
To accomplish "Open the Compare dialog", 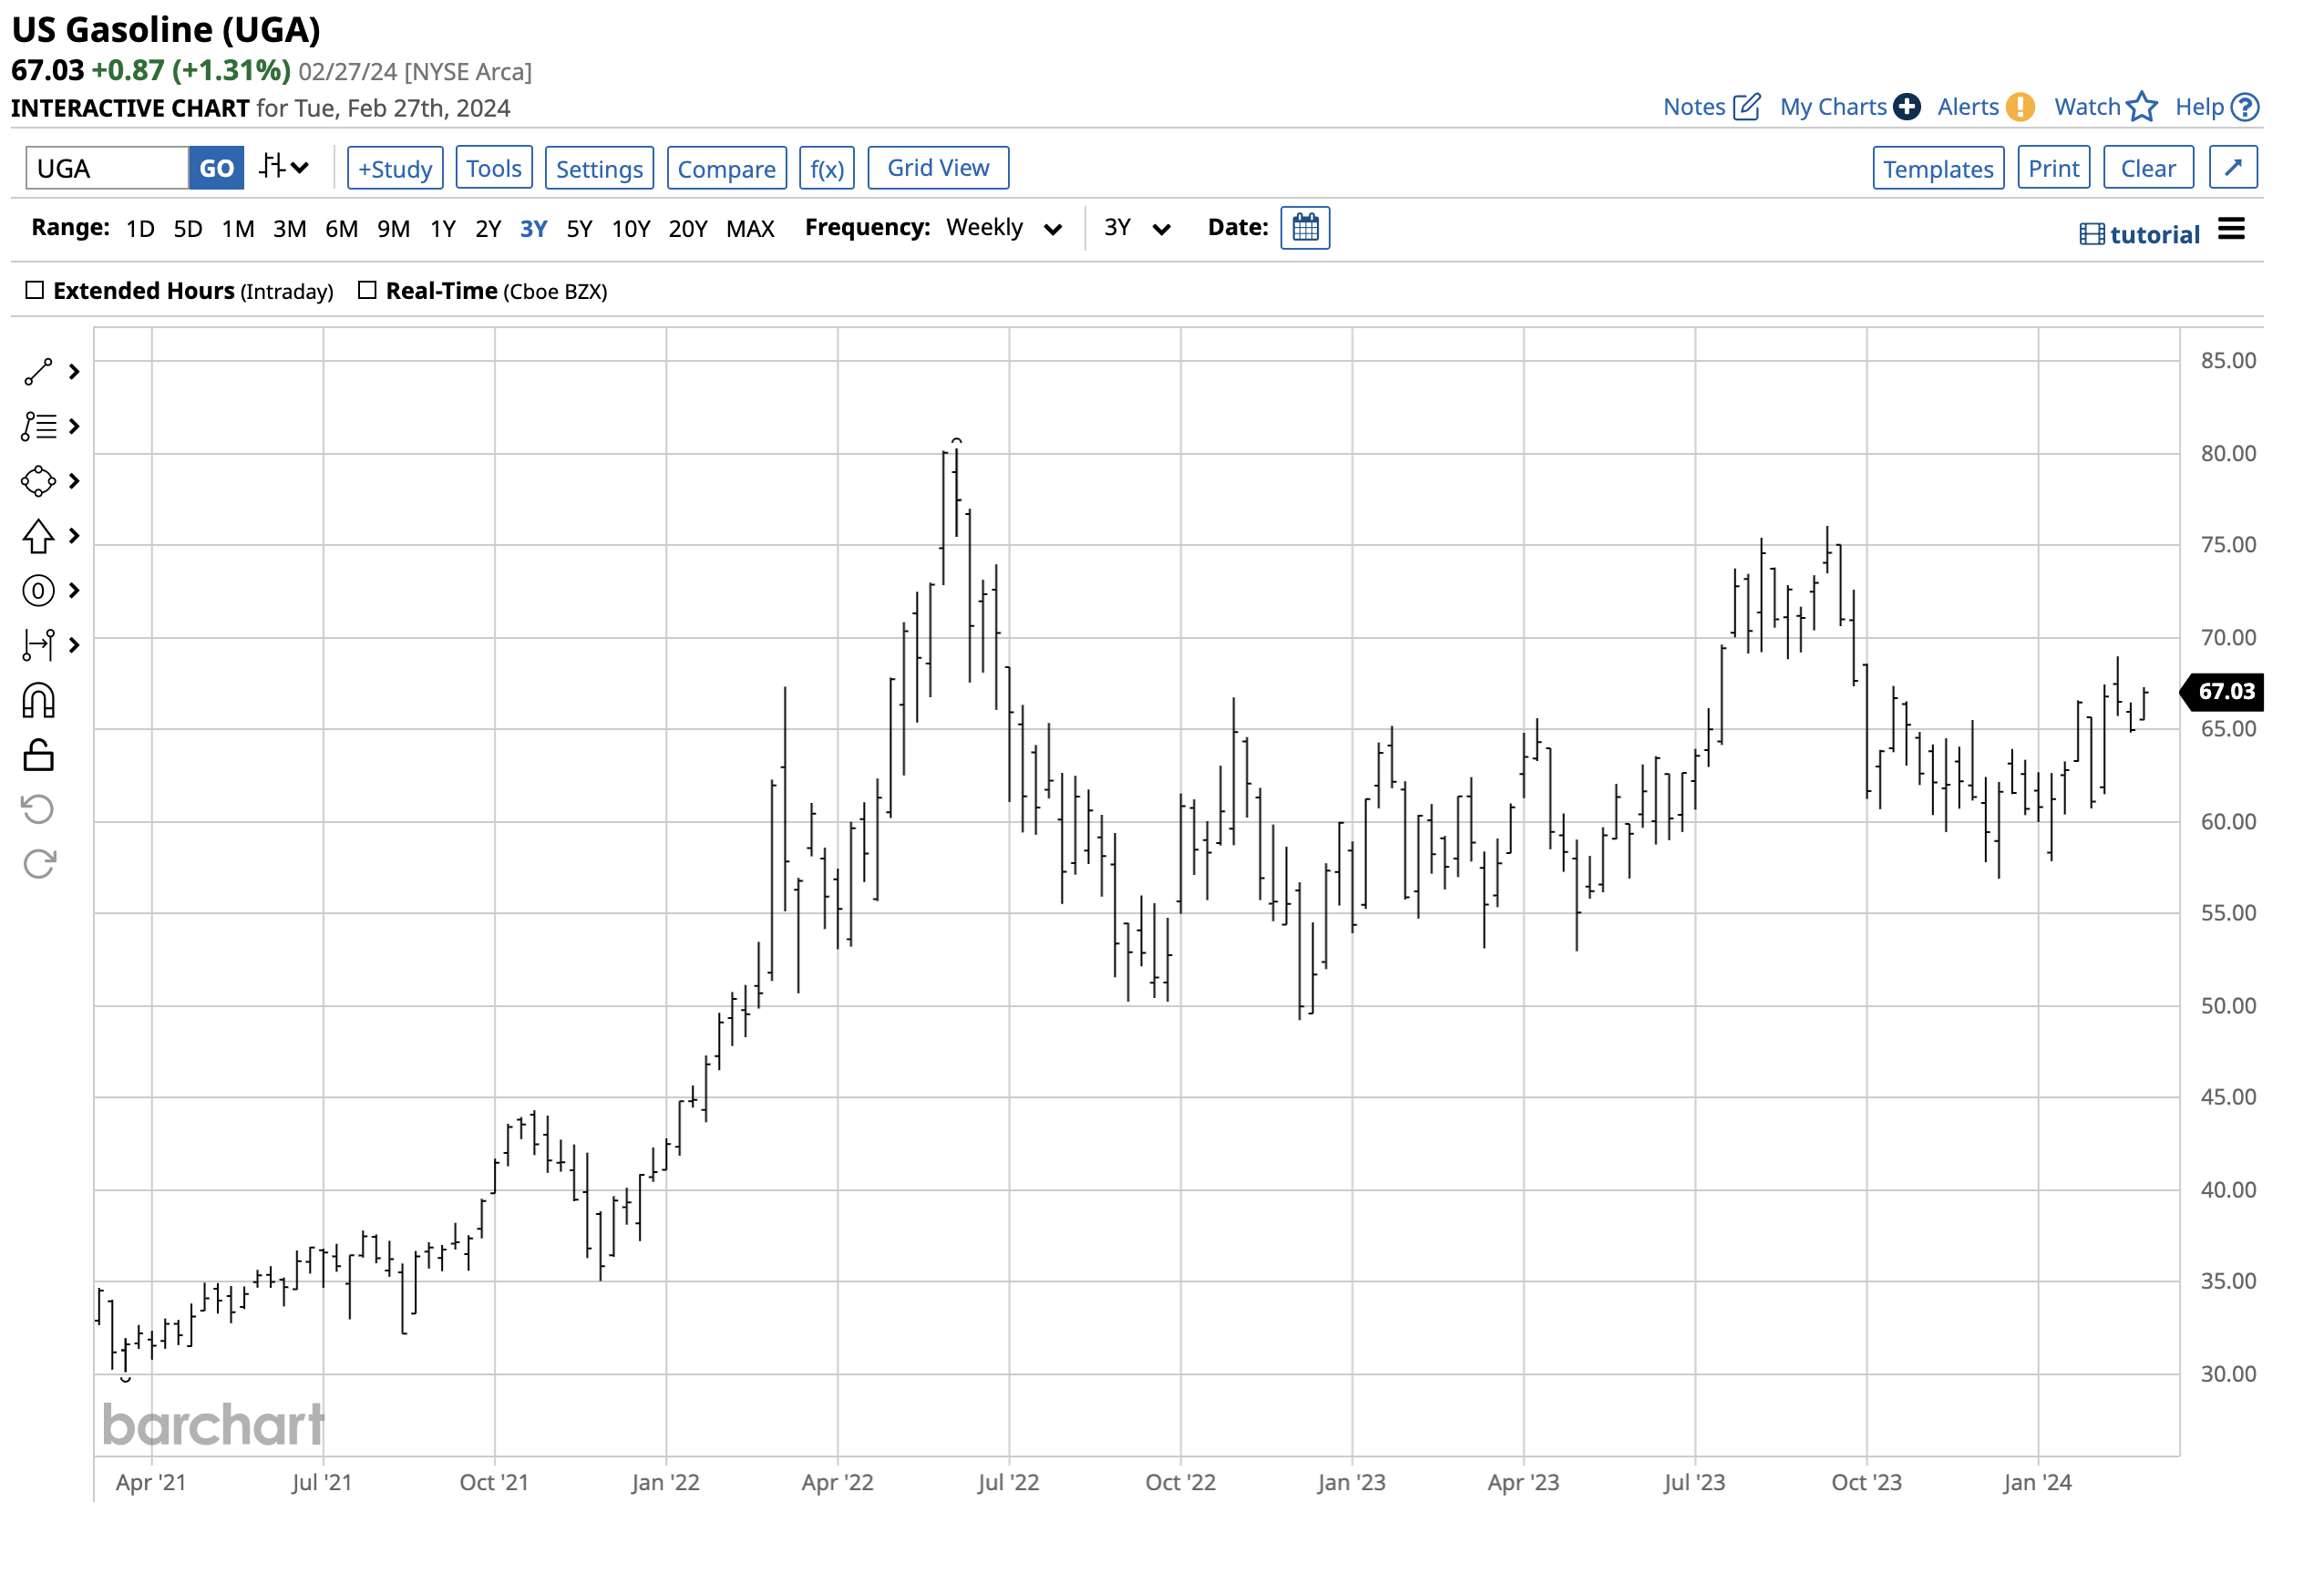I will coord(727,168).
